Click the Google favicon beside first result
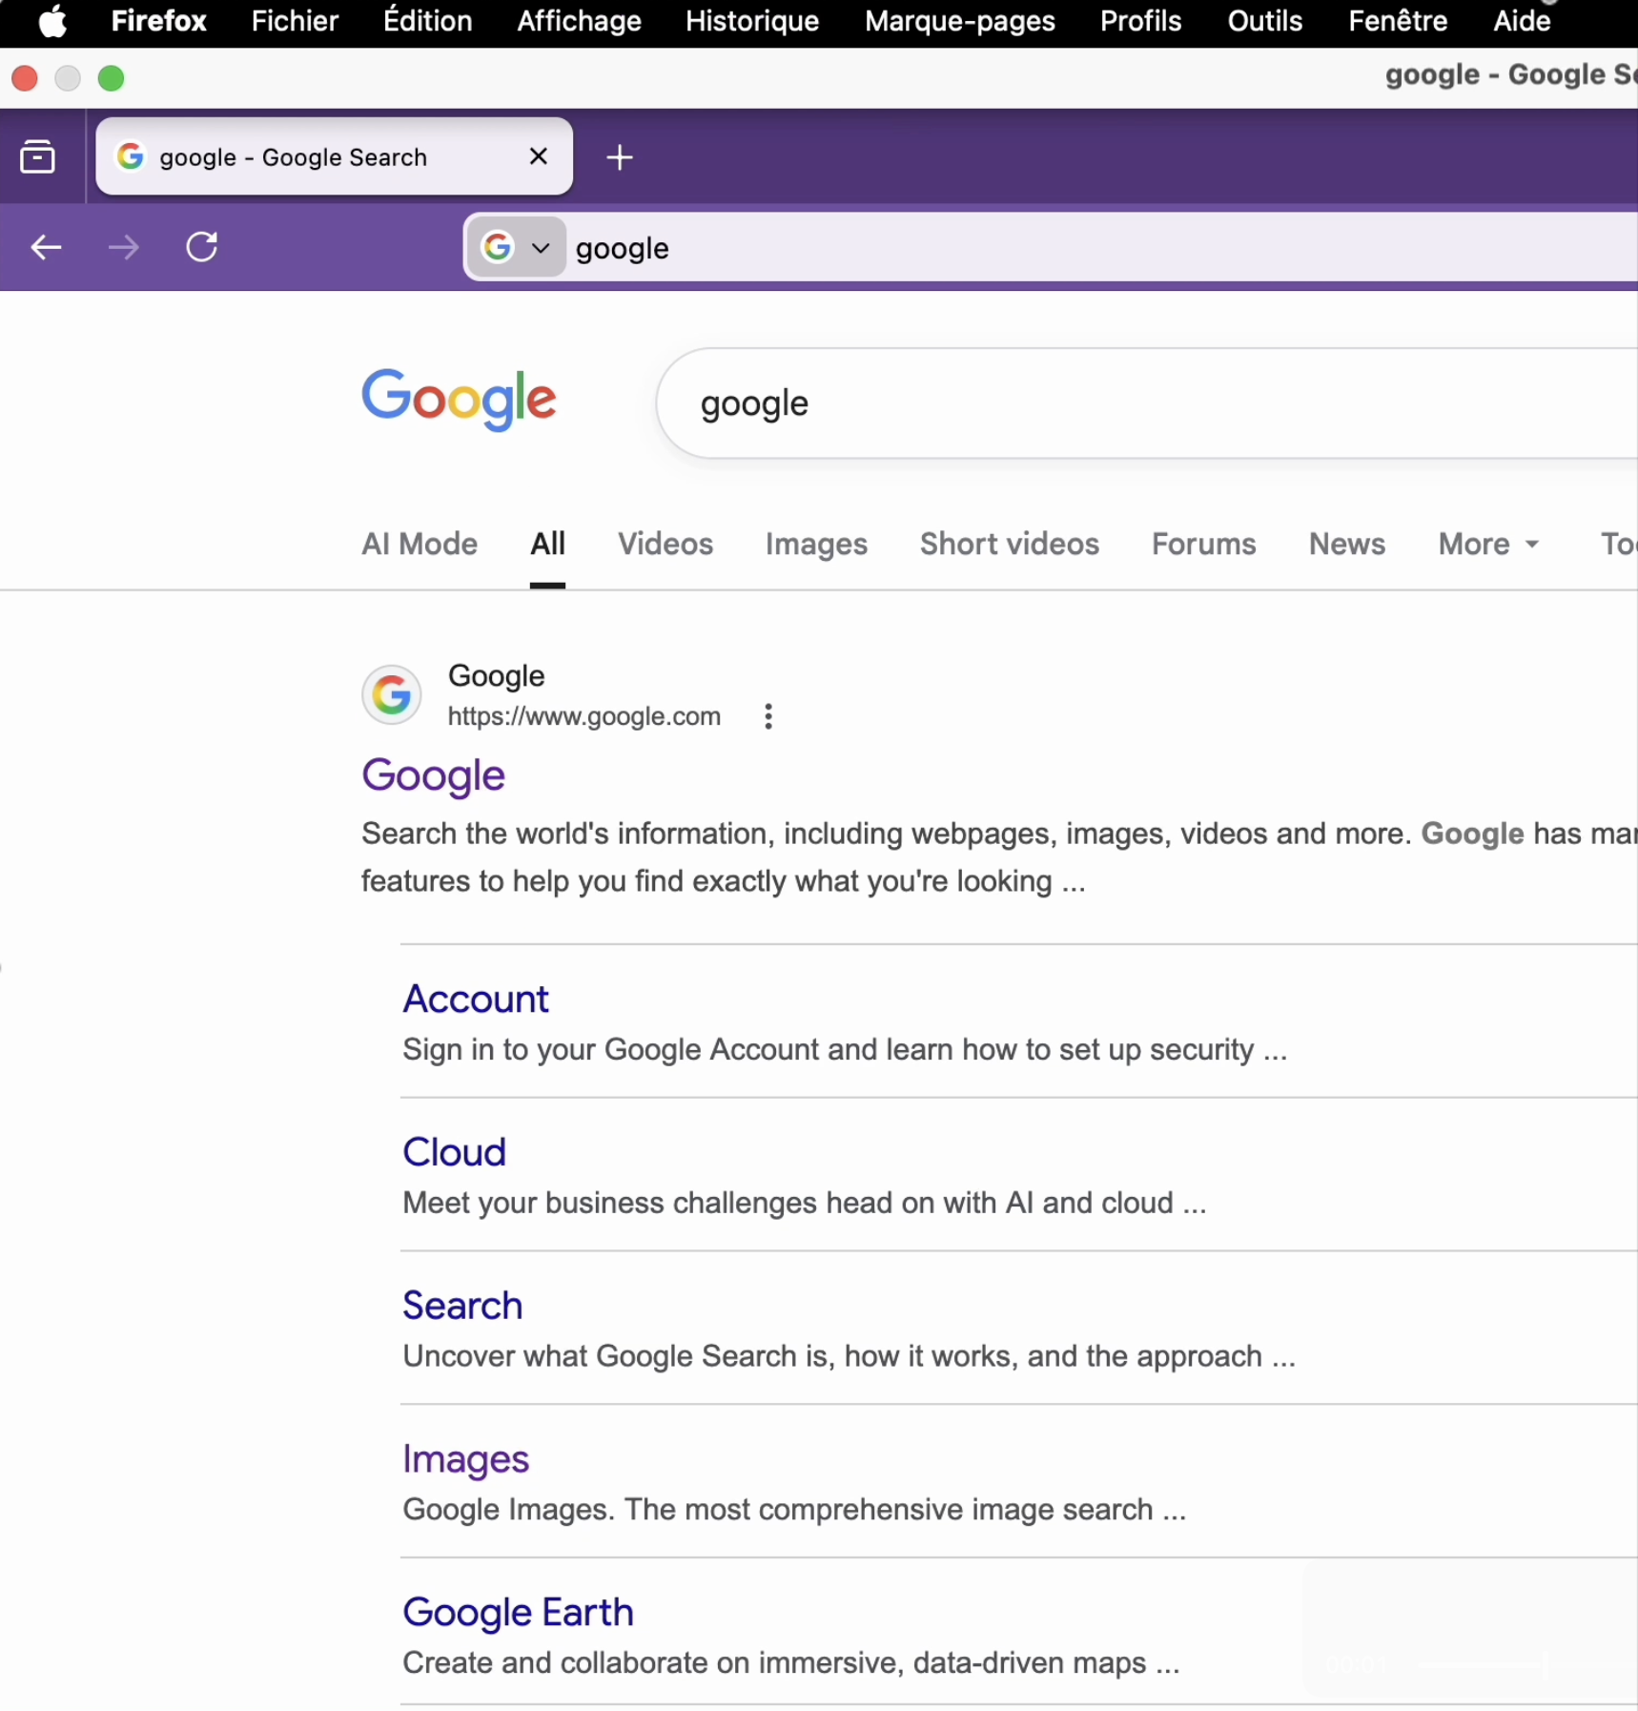Image resolution: width=1638 pixels, height=1711 pixels. click(391, 695)
